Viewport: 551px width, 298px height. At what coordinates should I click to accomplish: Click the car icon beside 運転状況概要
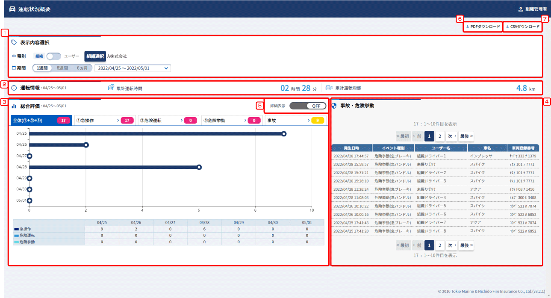12,9
